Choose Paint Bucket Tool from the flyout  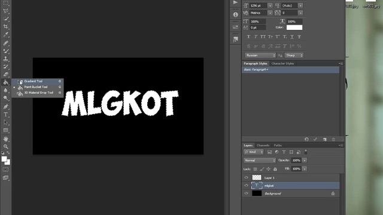point(38,87)
